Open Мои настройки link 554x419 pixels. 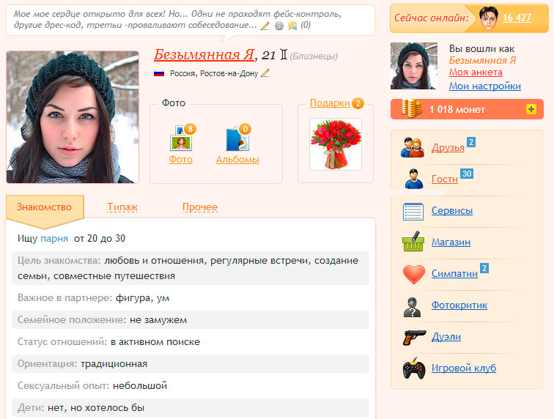[484, 86]
